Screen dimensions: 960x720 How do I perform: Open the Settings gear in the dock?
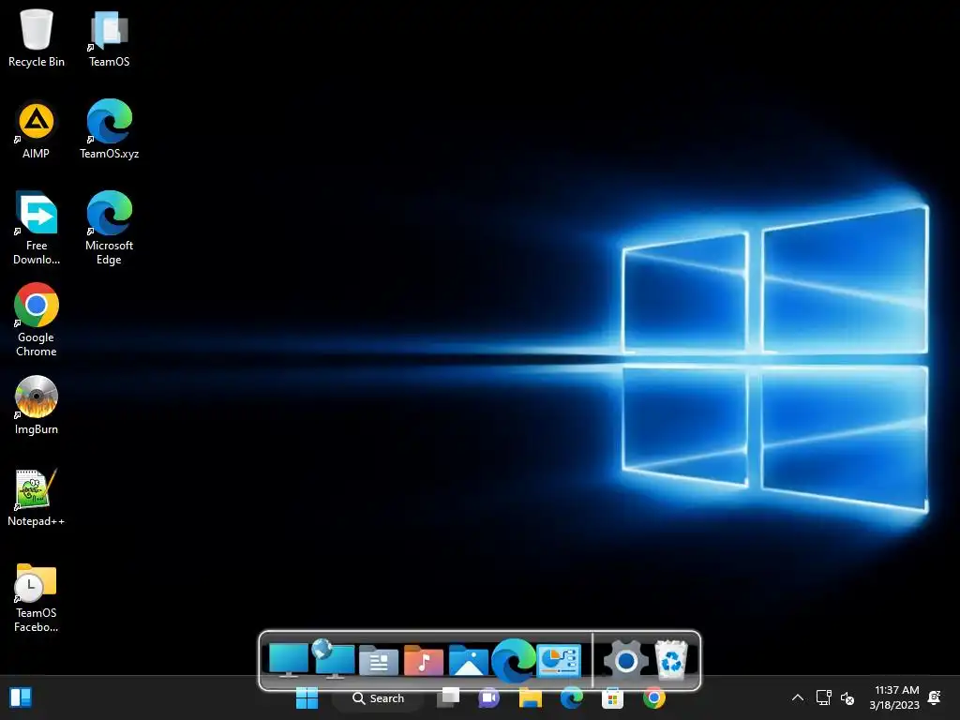pyautogui.click(x=625, y=661)
